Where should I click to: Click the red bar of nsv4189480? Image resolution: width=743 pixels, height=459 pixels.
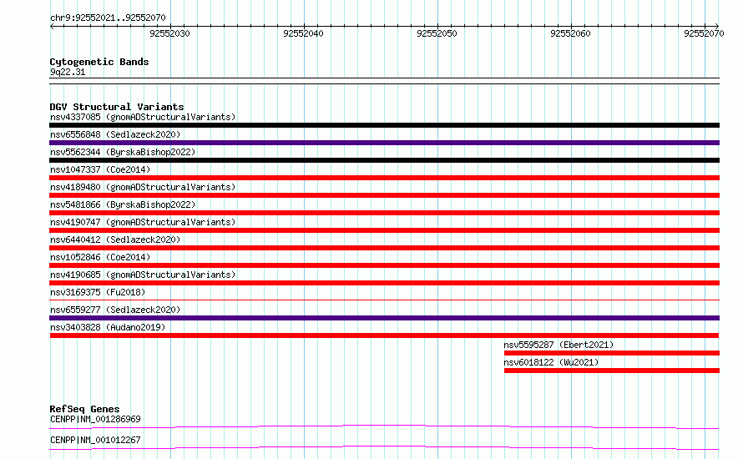[x=384, y=195]
